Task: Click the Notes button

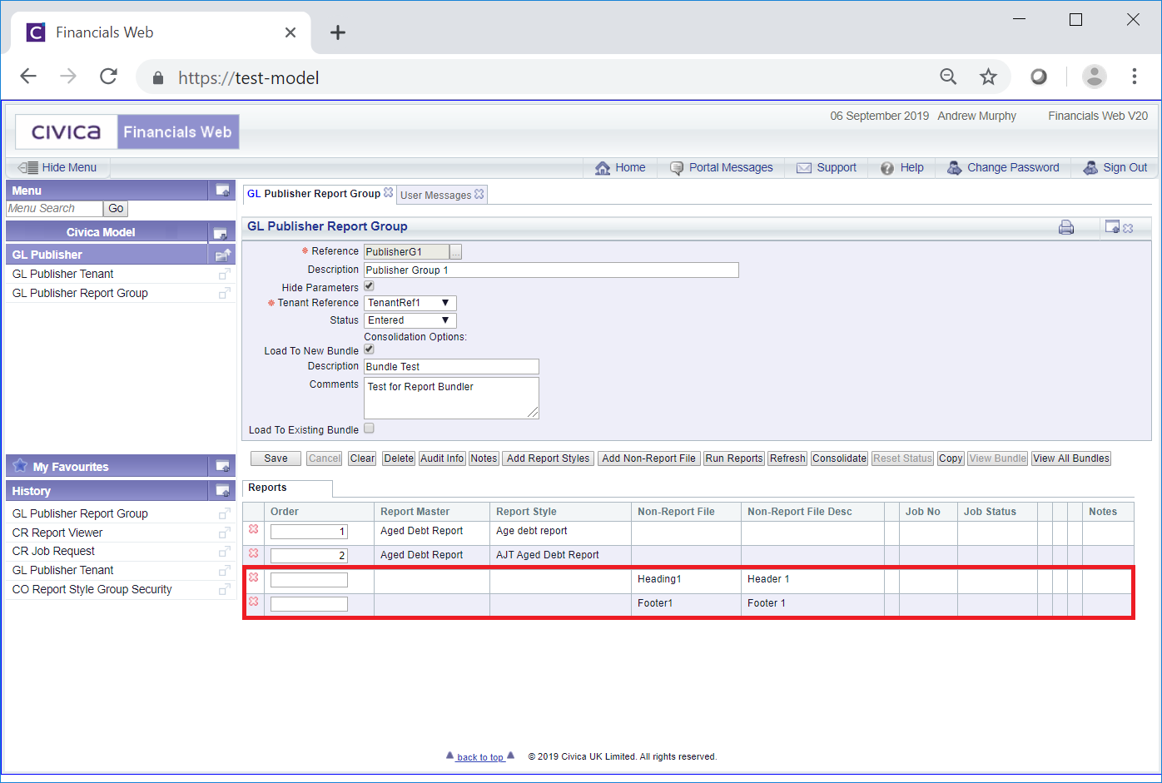Action: 484,458
